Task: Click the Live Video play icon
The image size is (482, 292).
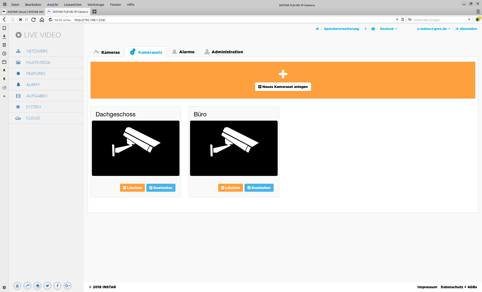Action: (x=19, y=35)
